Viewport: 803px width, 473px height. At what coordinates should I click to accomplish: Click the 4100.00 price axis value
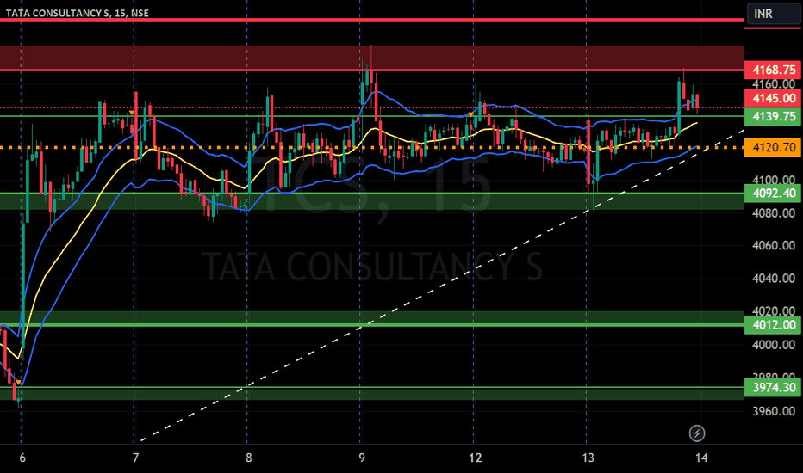click(x=774, y=180)
